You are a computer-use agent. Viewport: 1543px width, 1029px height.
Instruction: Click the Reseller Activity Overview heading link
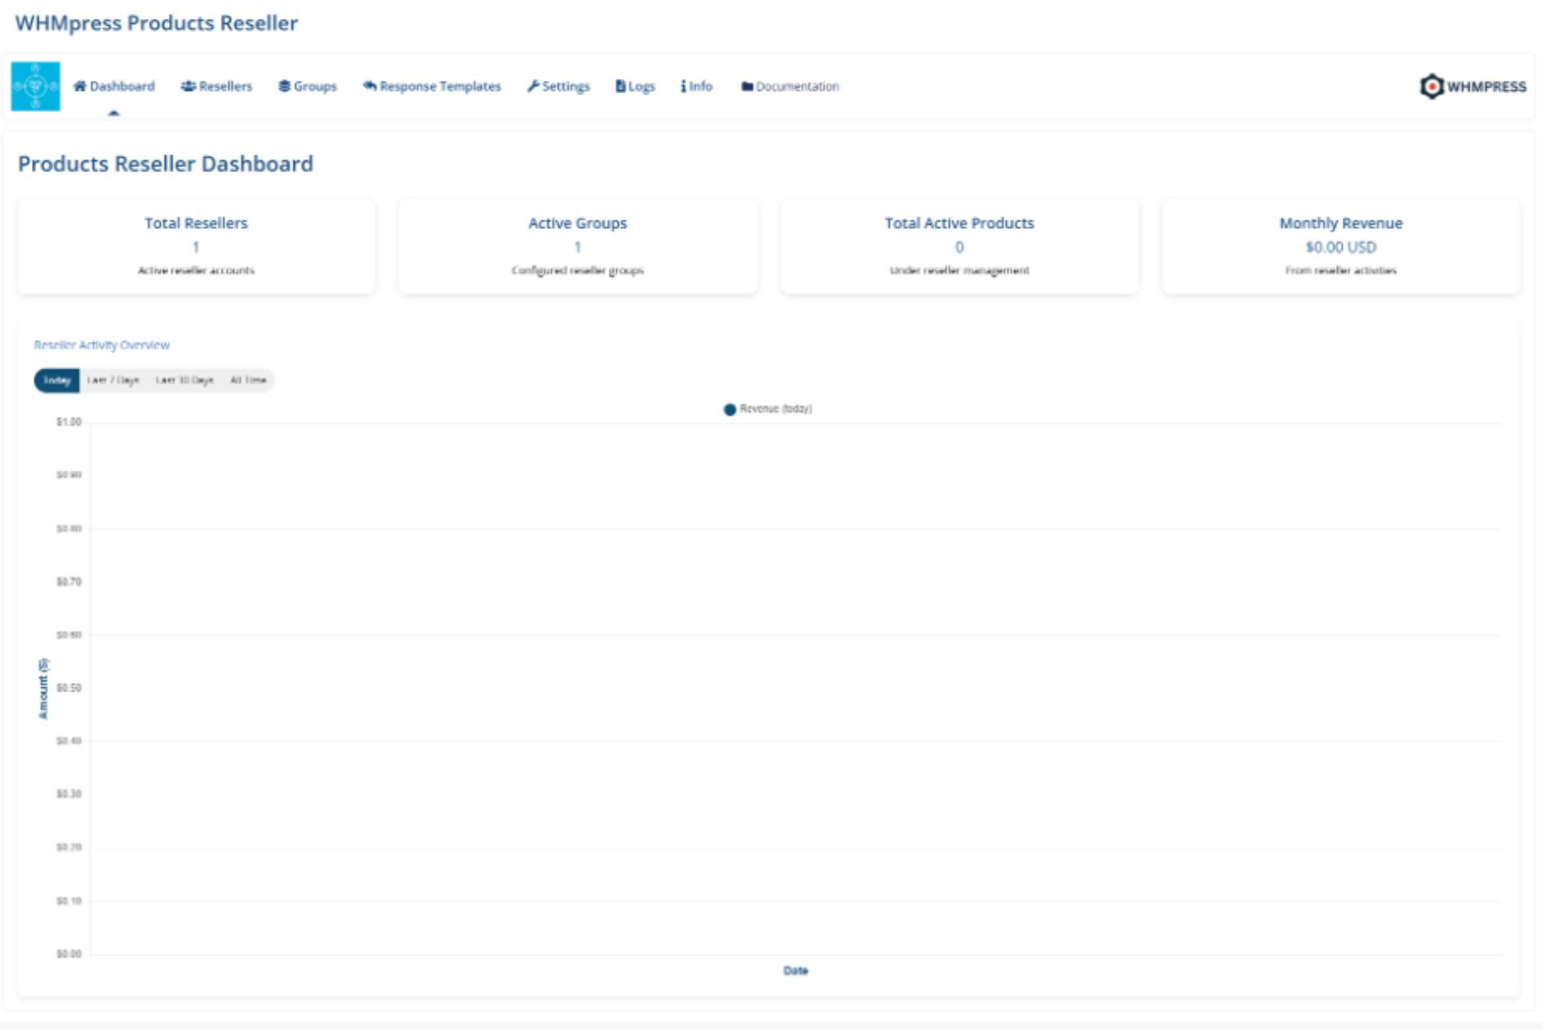point(102,345)
